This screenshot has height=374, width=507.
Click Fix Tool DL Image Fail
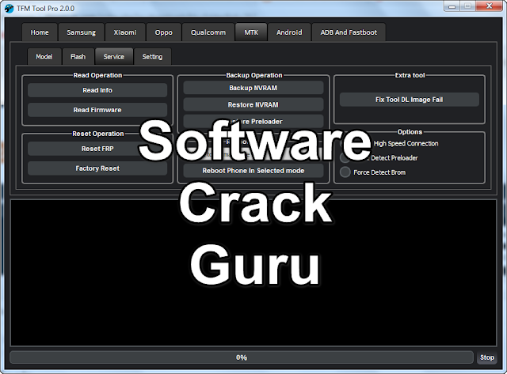click(x=409, y=100)
